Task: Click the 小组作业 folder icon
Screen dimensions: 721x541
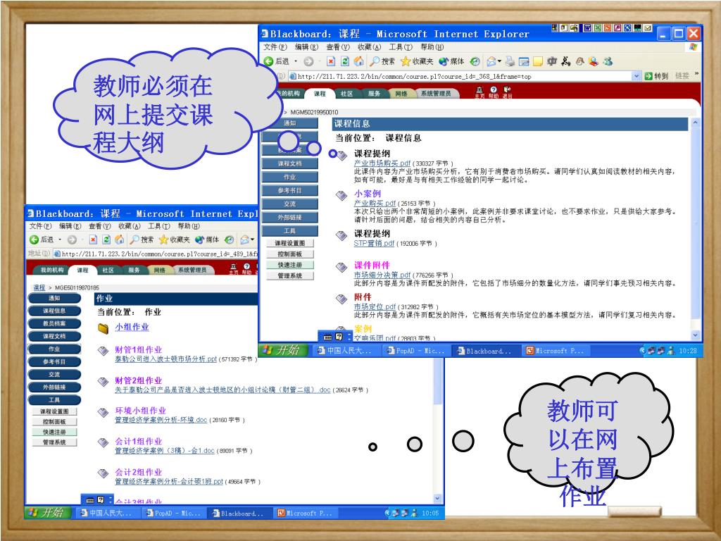Action: (104, 328)
